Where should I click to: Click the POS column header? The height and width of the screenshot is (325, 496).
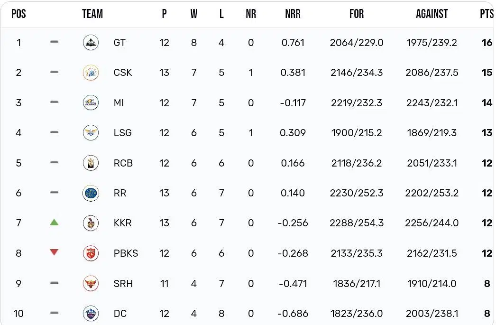(18, 14)
